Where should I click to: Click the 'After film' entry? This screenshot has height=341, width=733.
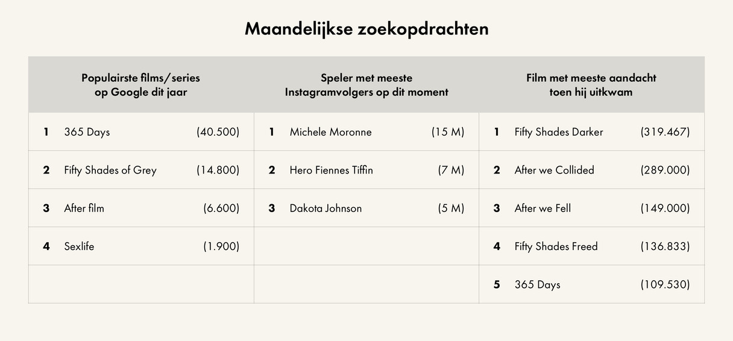(x=84, y=208)
